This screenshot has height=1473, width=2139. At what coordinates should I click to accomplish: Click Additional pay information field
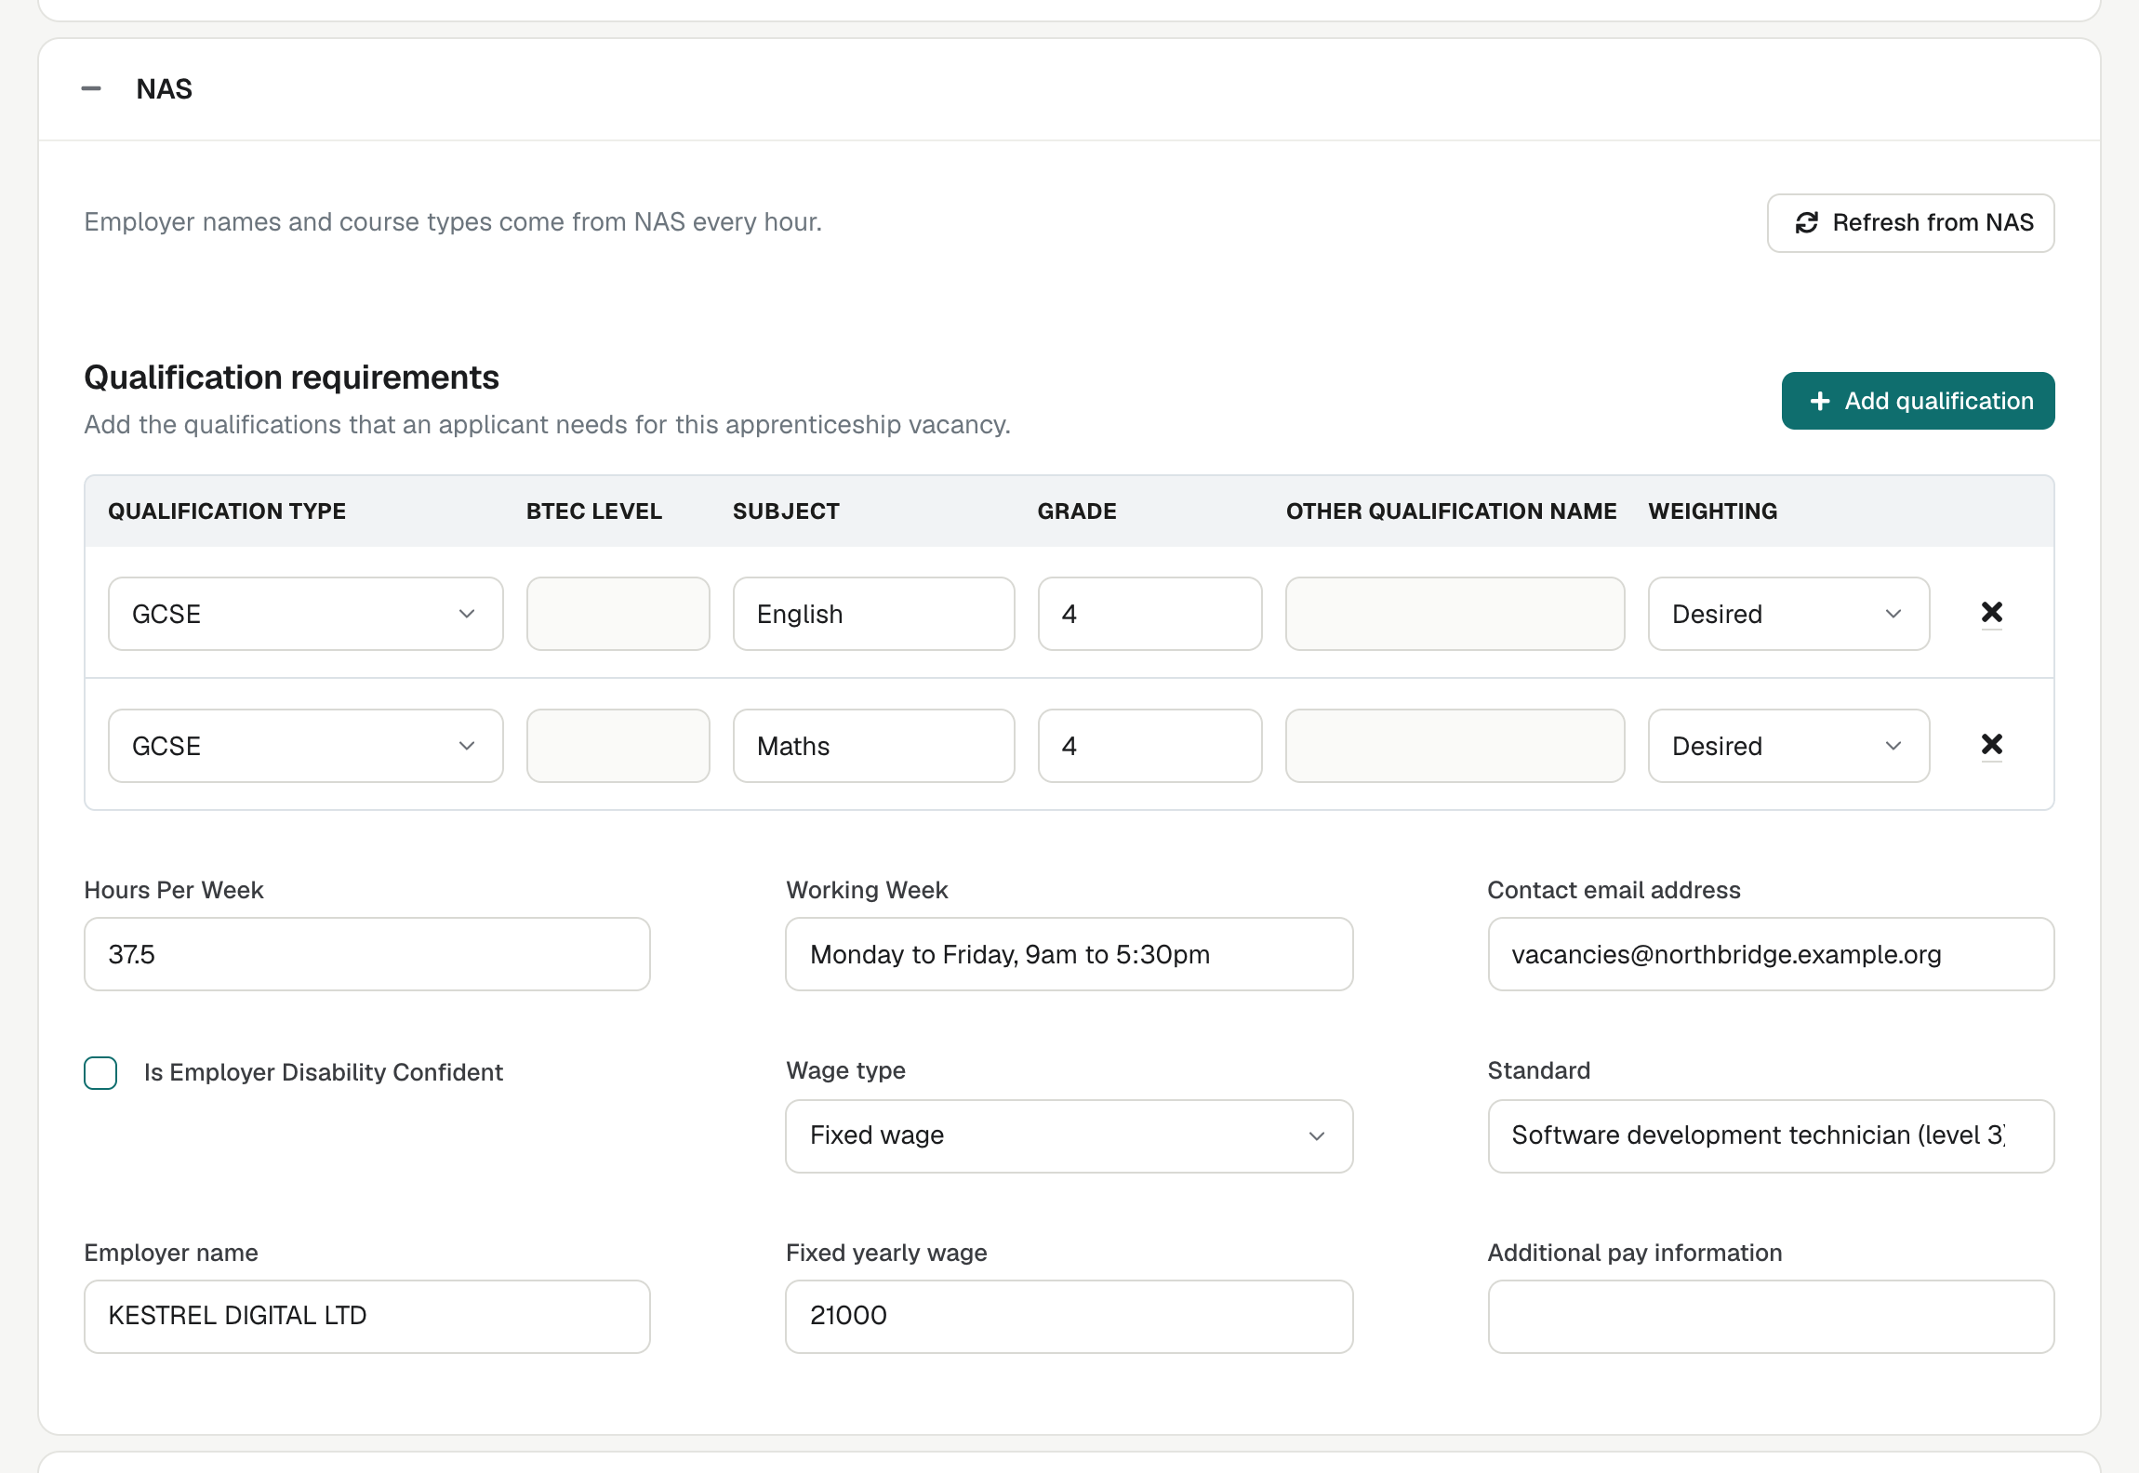pyautogui.click(x=1771, y=1317)
